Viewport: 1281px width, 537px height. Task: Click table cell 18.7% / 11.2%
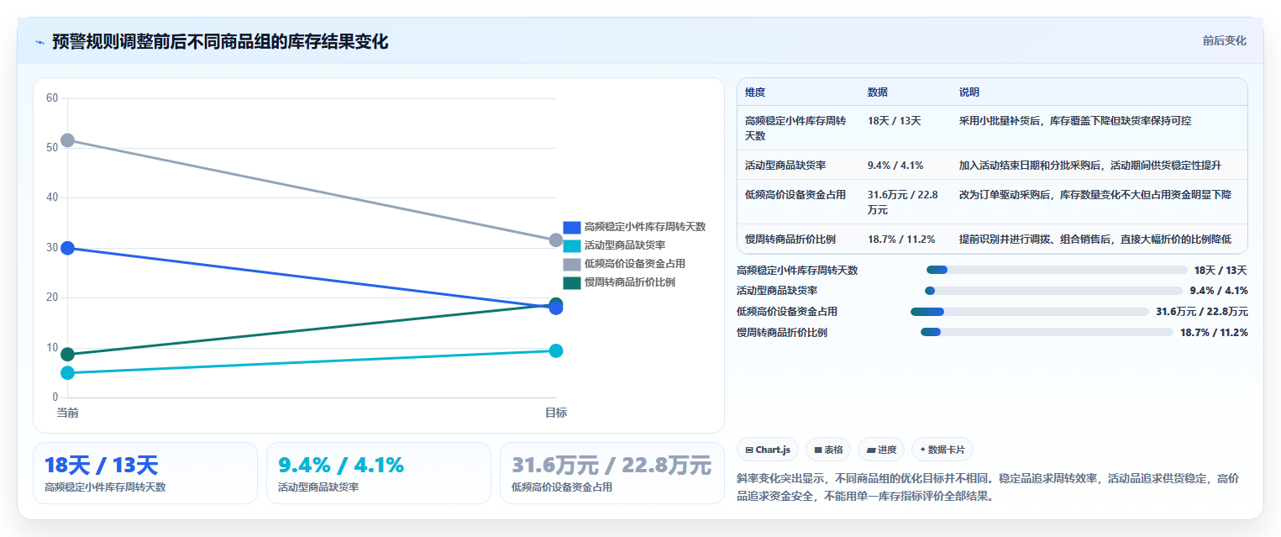[x=901, y=240]
